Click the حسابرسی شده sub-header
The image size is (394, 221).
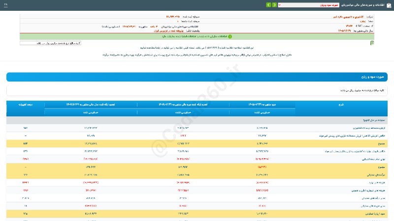(x=91, y=112)
